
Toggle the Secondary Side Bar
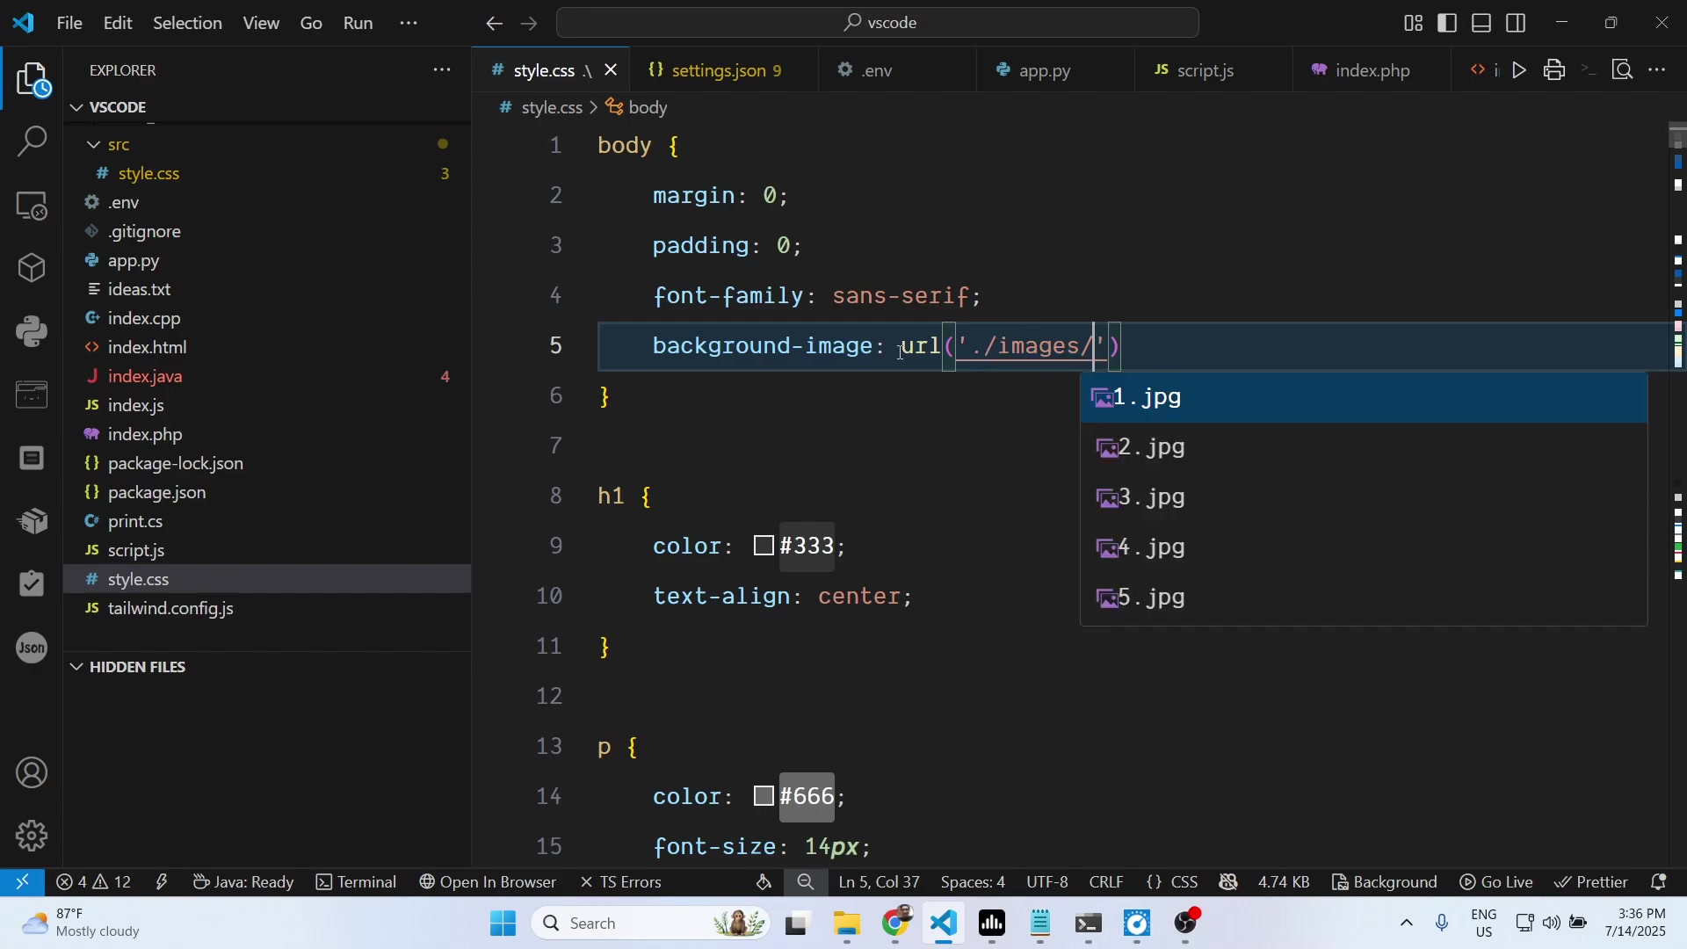coord(1517,24)
